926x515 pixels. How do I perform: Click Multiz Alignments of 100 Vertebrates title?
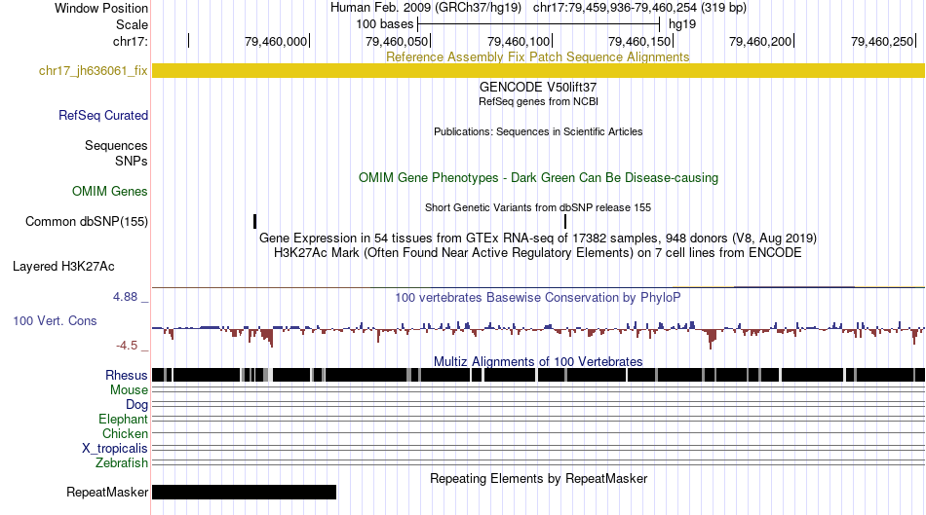tap(538, 361)
